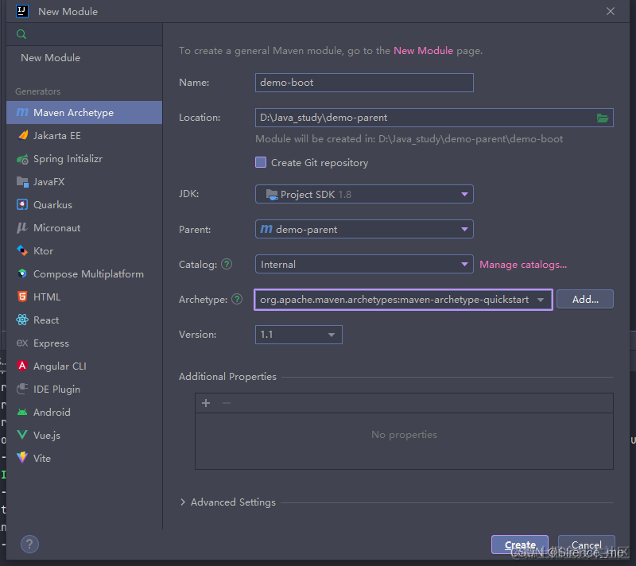Open the JDK Project SDK dropdown

coord(364,194)
